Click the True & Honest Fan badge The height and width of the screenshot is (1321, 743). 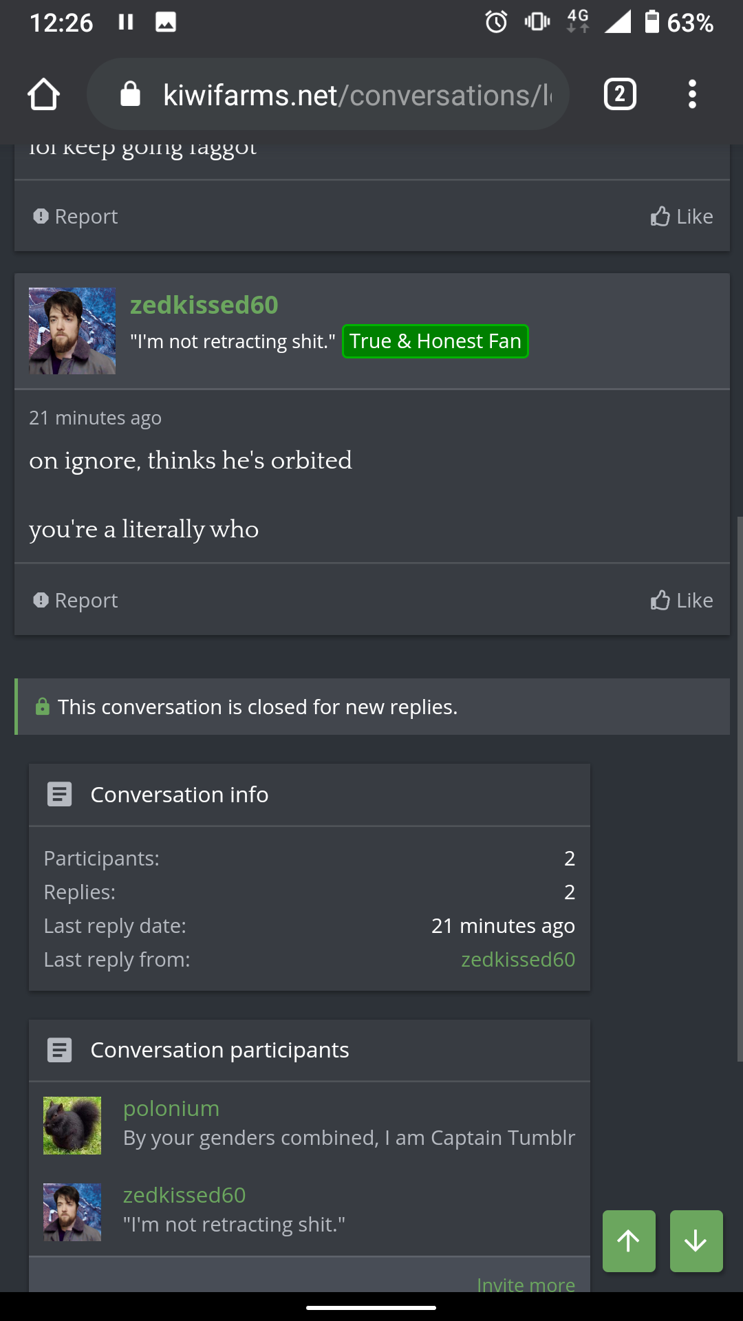tap(435, 341)
